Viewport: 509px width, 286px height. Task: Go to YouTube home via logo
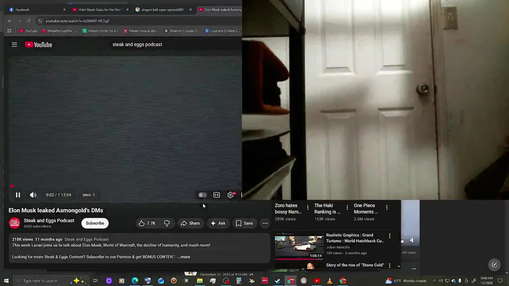[x=39, y=44]
